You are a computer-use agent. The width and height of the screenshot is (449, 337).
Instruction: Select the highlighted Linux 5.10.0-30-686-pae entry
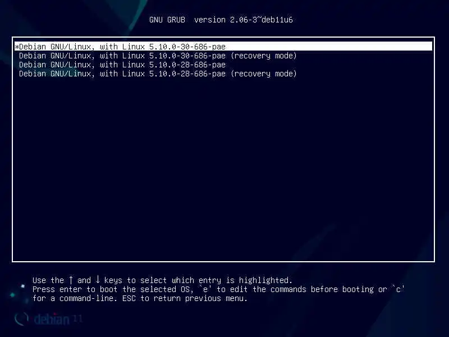pos(223,47)
